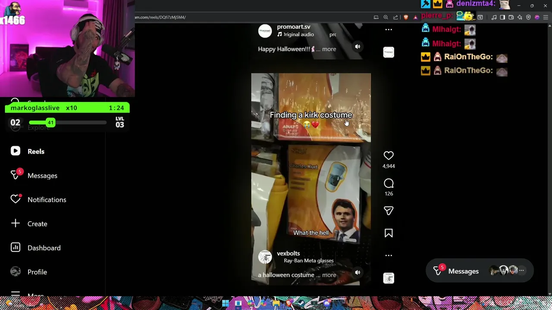Click the Create plus icon
Screen dimensions: 552x310
click(x=16, y=223)
